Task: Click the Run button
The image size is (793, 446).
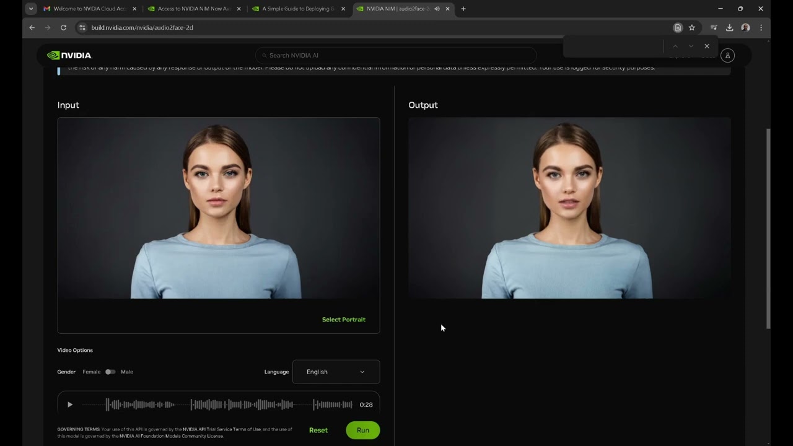Action: pyautogui.click(x=363, y=430)
